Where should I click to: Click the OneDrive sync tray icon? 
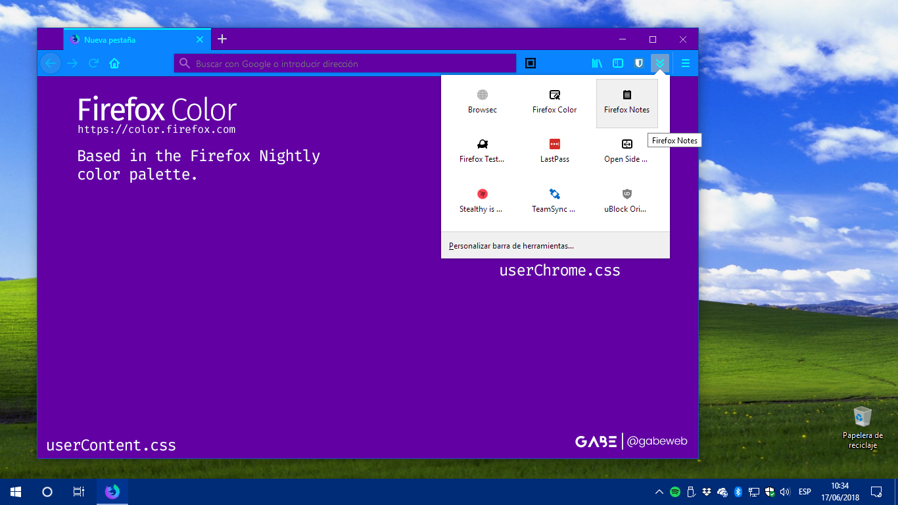pyautogui.click(x=722, y=492)
